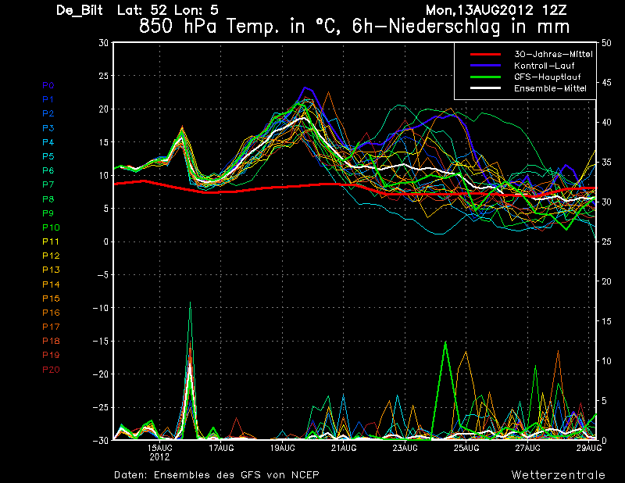
Task: Click the P14 ensemble member label
Action: pyautogui.click(x=51, y=284)
